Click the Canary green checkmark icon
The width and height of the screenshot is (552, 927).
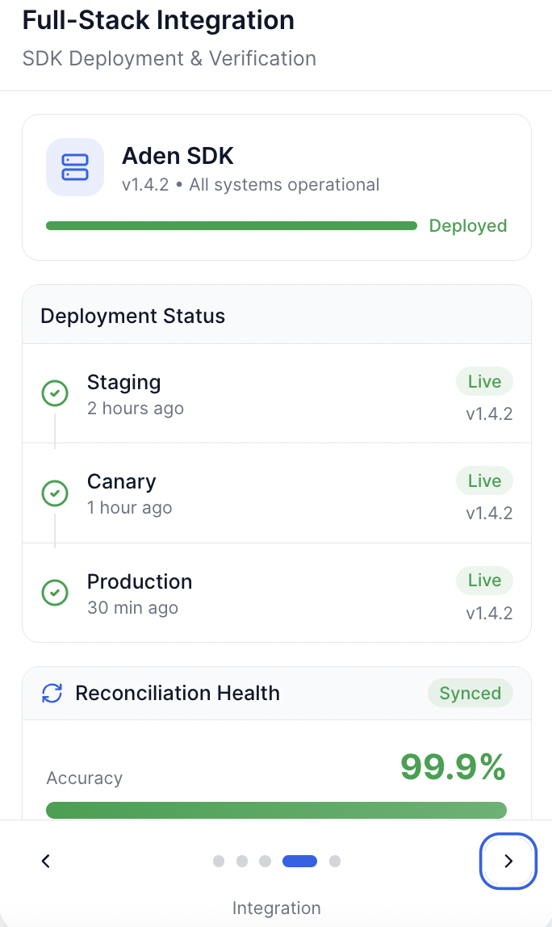tap(54, 493)
